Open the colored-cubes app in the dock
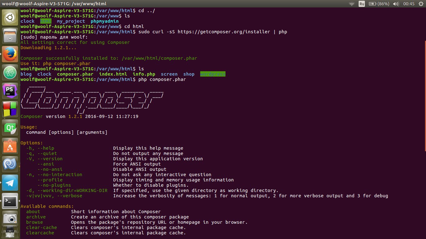 point(10,109)
